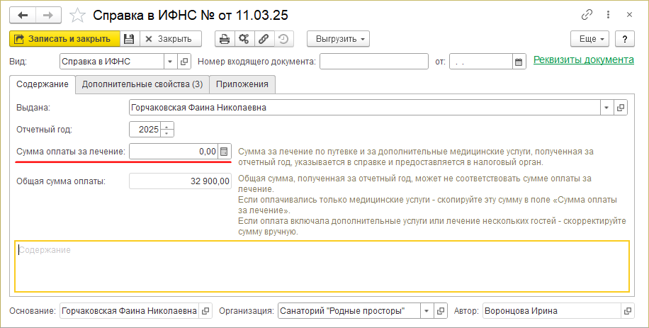The image size is (649, 328).
Task: Decrease Отчетный год with the down arrow
Action: (167, 133)
